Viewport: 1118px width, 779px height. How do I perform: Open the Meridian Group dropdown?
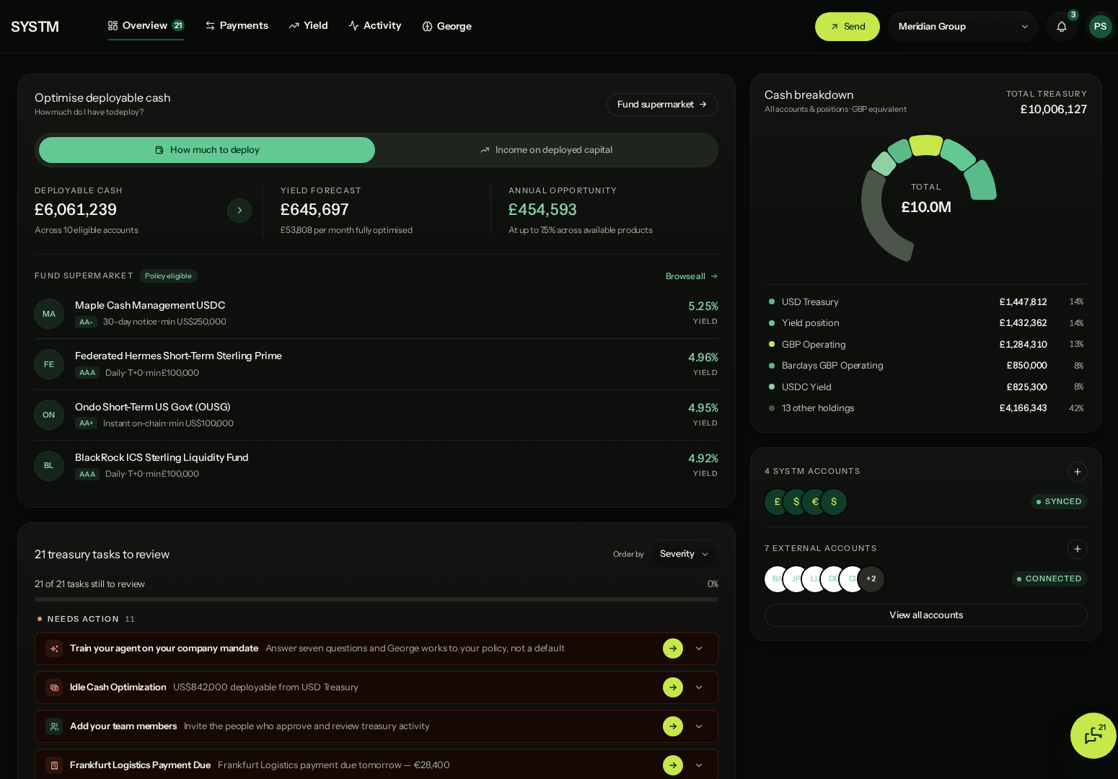963,27
